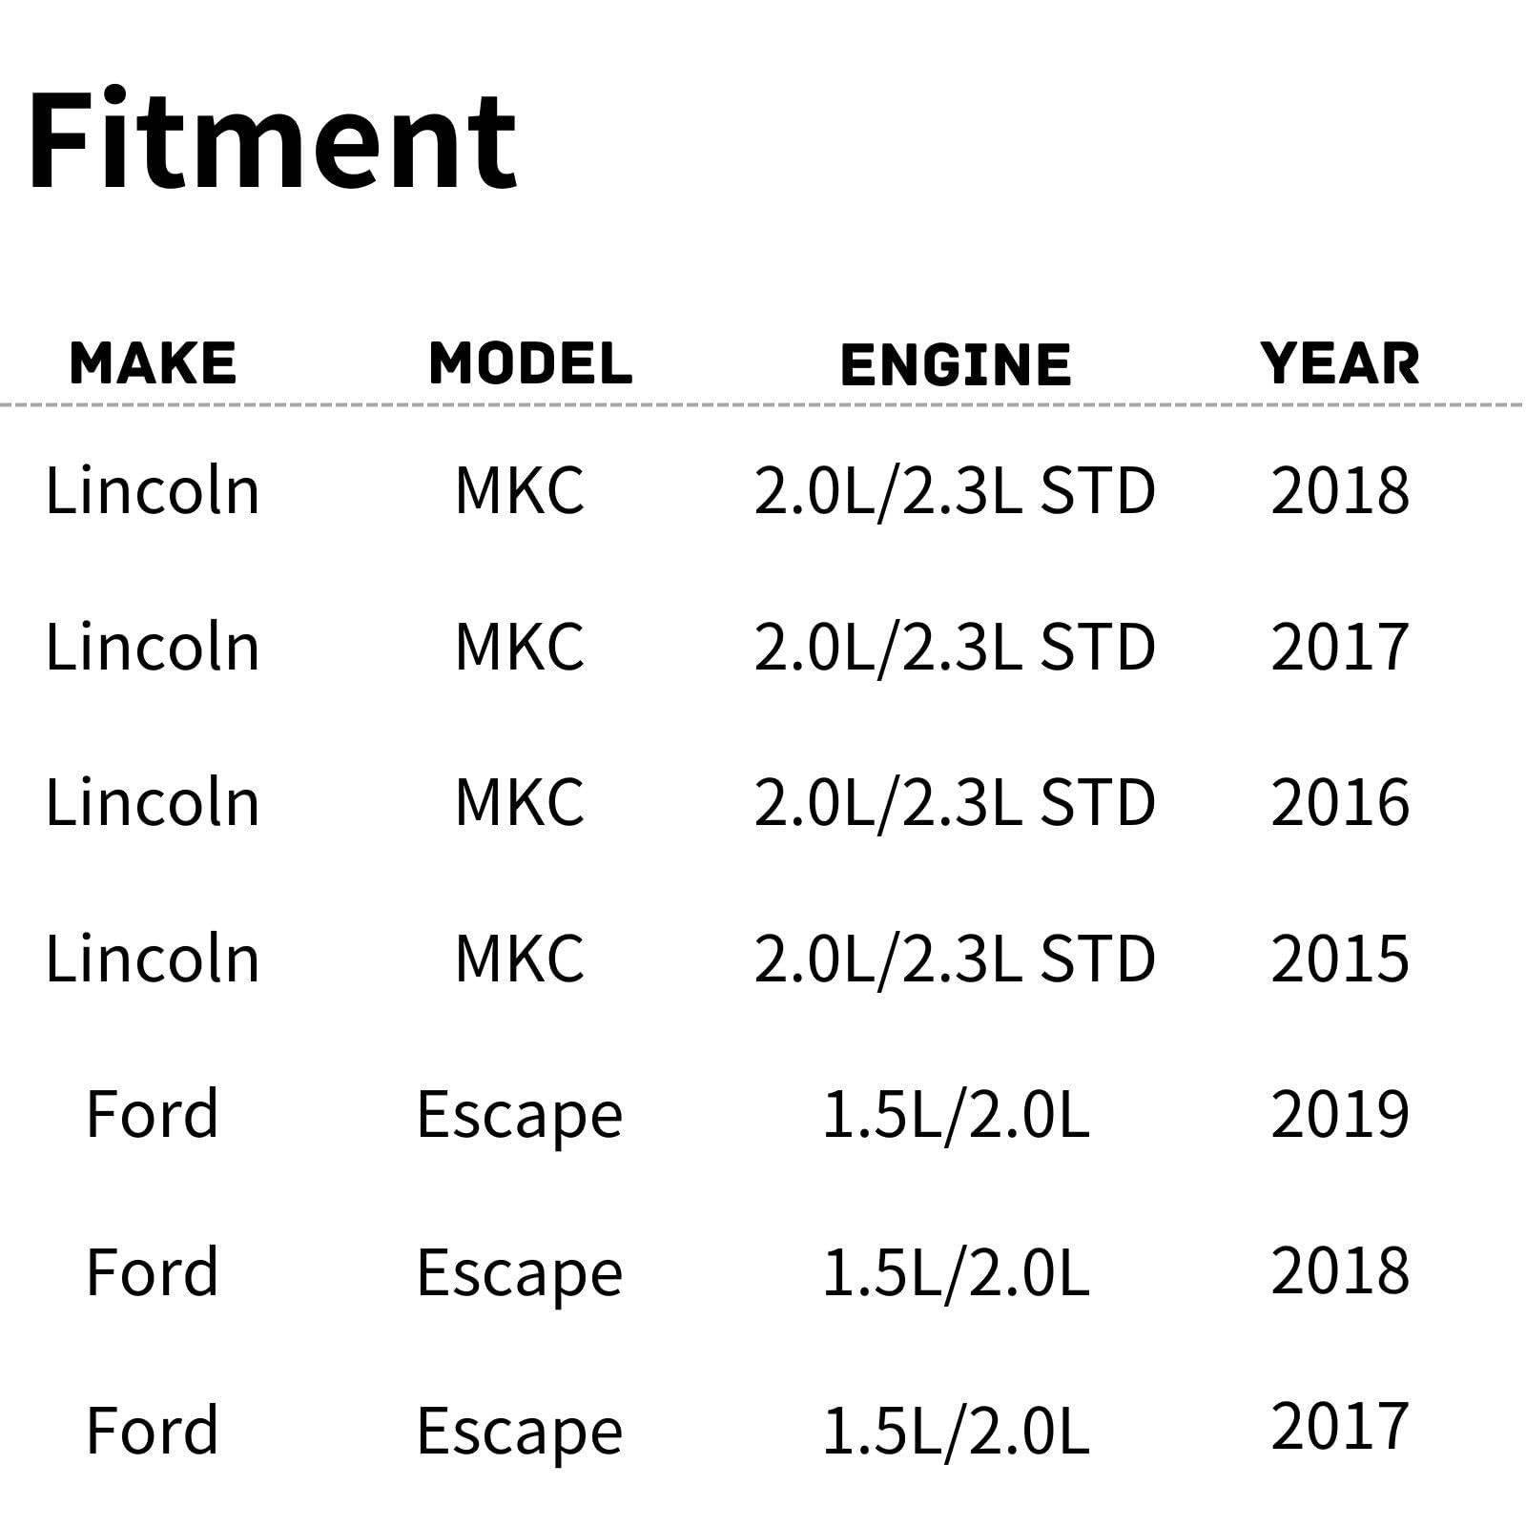1526x1526 pixels.
Task: Select 1.5L/2.0L engine for 2017 Ford Escape
Action: point(955,1431)
